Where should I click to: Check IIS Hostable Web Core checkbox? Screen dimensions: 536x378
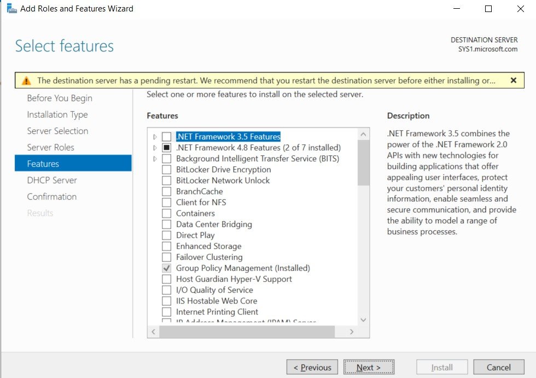pos(166,301)
